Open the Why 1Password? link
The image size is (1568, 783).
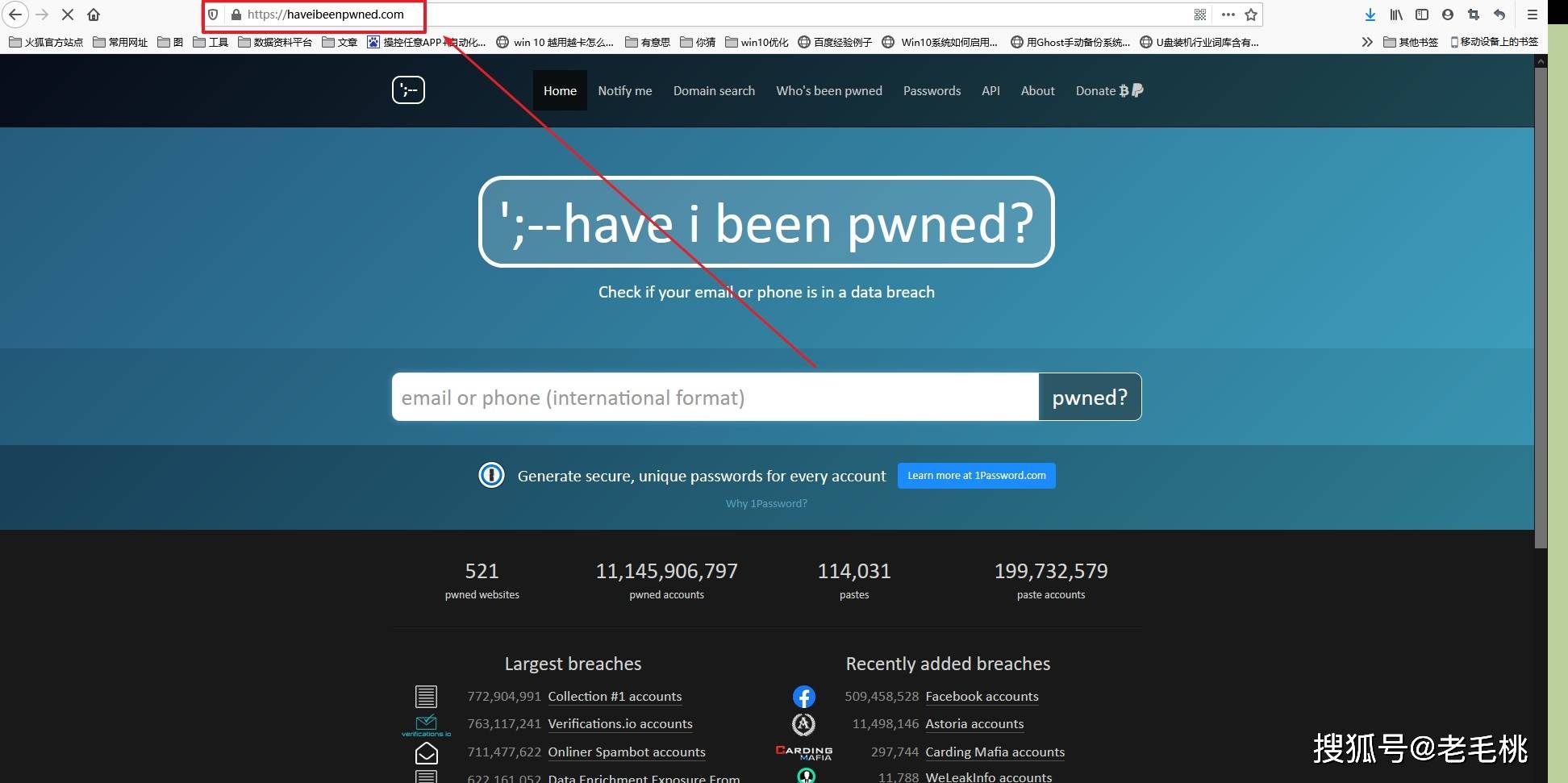[766, 503]
